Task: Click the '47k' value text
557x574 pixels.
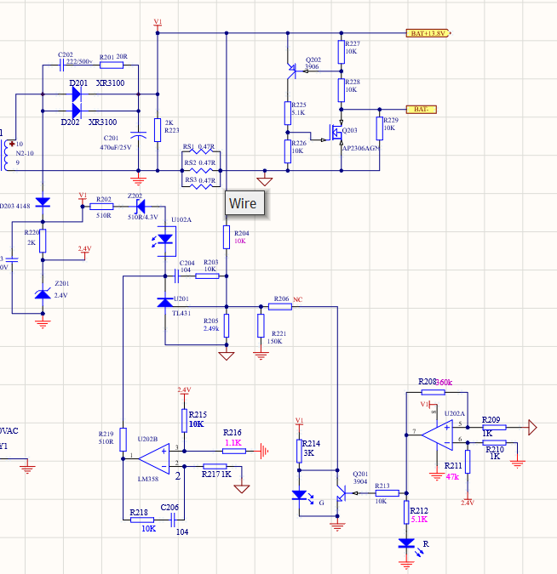Action: (x=452, y=476)
